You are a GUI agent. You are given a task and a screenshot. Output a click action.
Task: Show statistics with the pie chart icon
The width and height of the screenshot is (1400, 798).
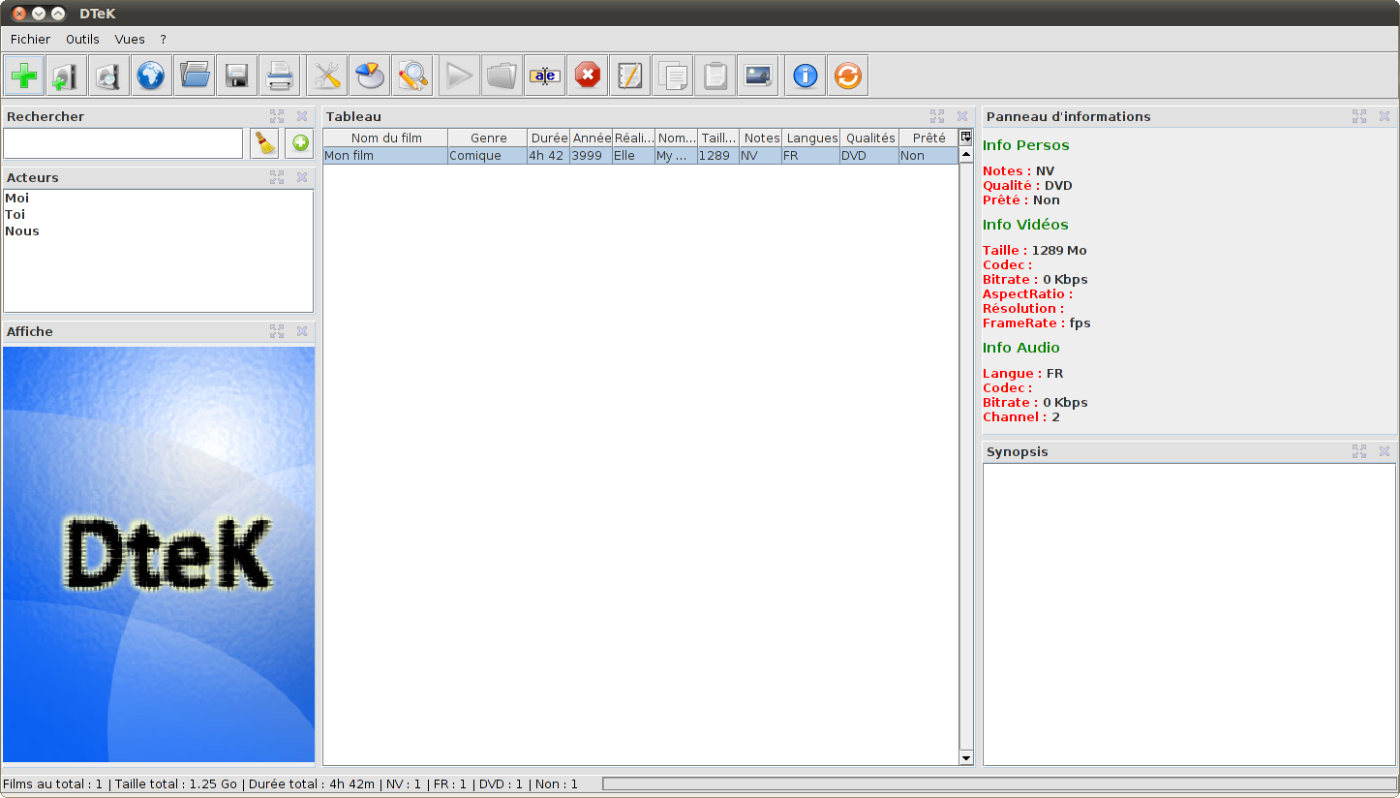370,76
